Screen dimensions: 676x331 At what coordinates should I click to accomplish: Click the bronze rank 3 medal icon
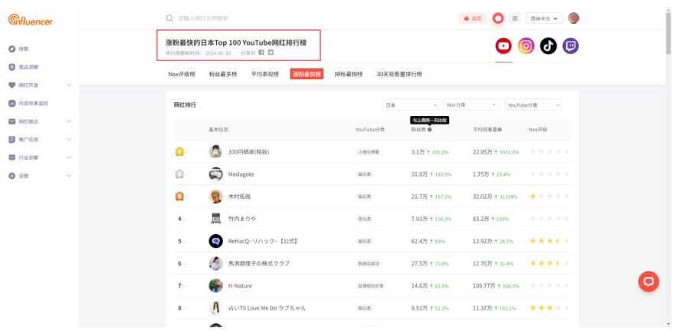tap(180, 196)
